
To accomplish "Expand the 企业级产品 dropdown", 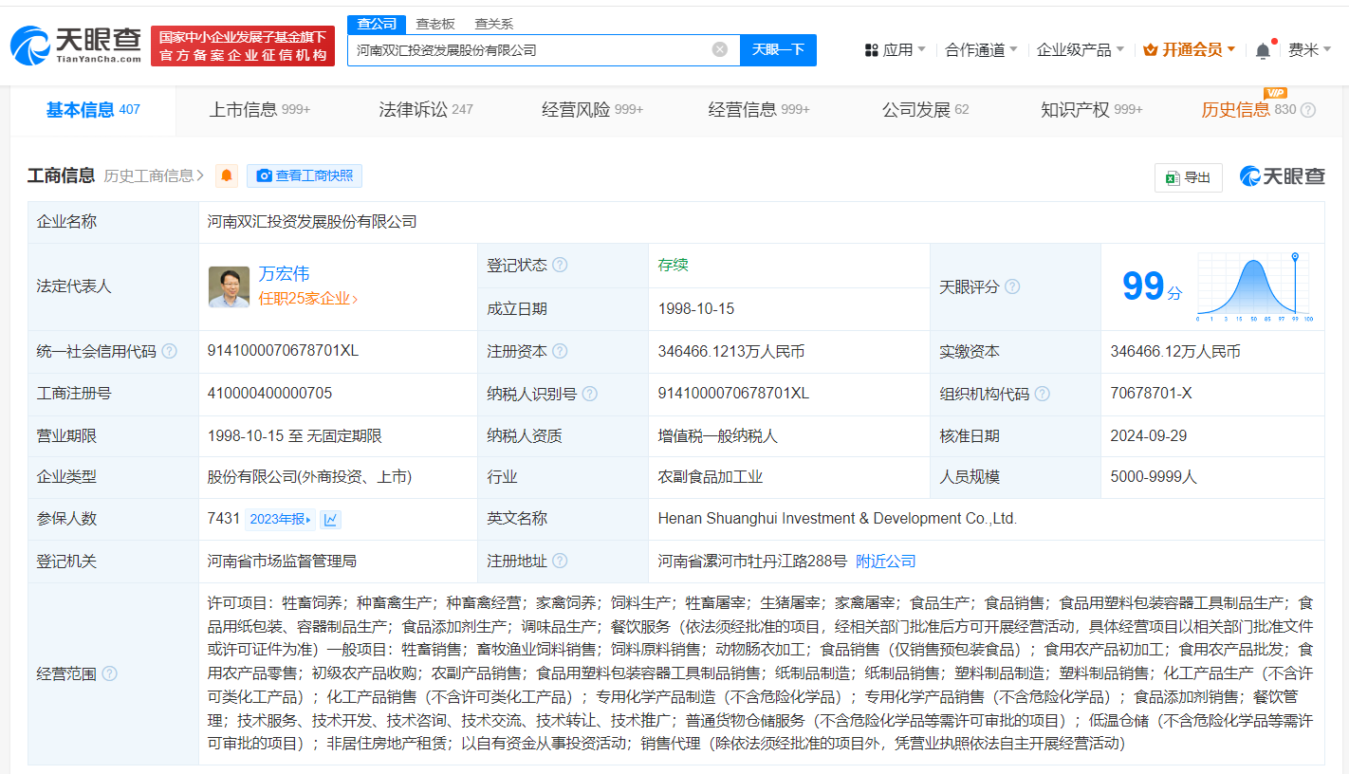I will point(1080,50).
